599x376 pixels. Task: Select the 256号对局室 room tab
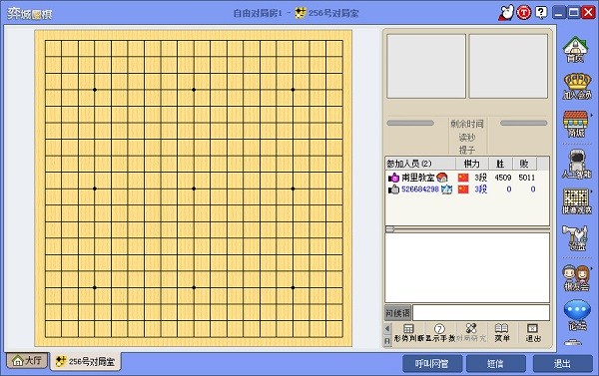coord(86,361)
